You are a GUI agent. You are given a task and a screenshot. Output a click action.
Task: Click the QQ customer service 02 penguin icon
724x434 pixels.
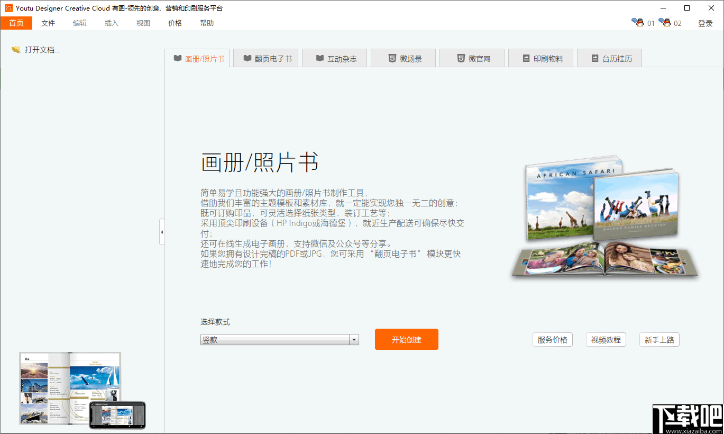click(665, 22)
